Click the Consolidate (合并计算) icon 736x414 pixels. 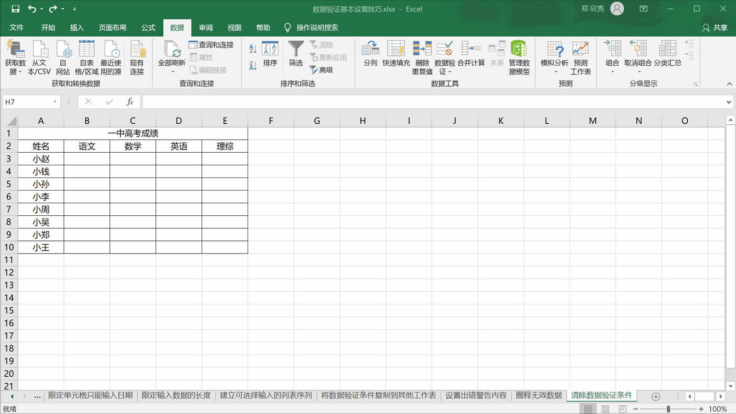(x=471, y=55)
